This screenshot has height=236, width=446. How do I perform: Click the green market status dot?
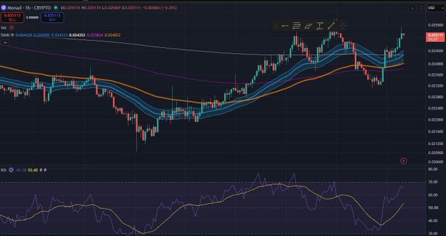click(x=56, y=8)
